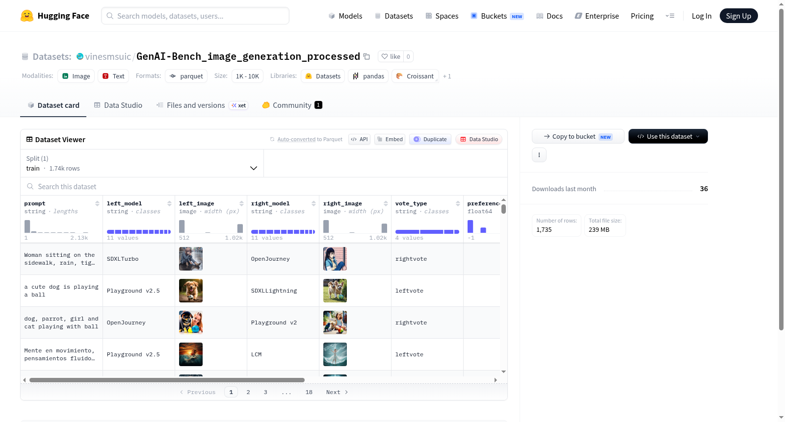The height and width of the screenshot is (422, 785).
Task: Click the Duplicate button
Action: pyautogui.click(x=430, y=139)
